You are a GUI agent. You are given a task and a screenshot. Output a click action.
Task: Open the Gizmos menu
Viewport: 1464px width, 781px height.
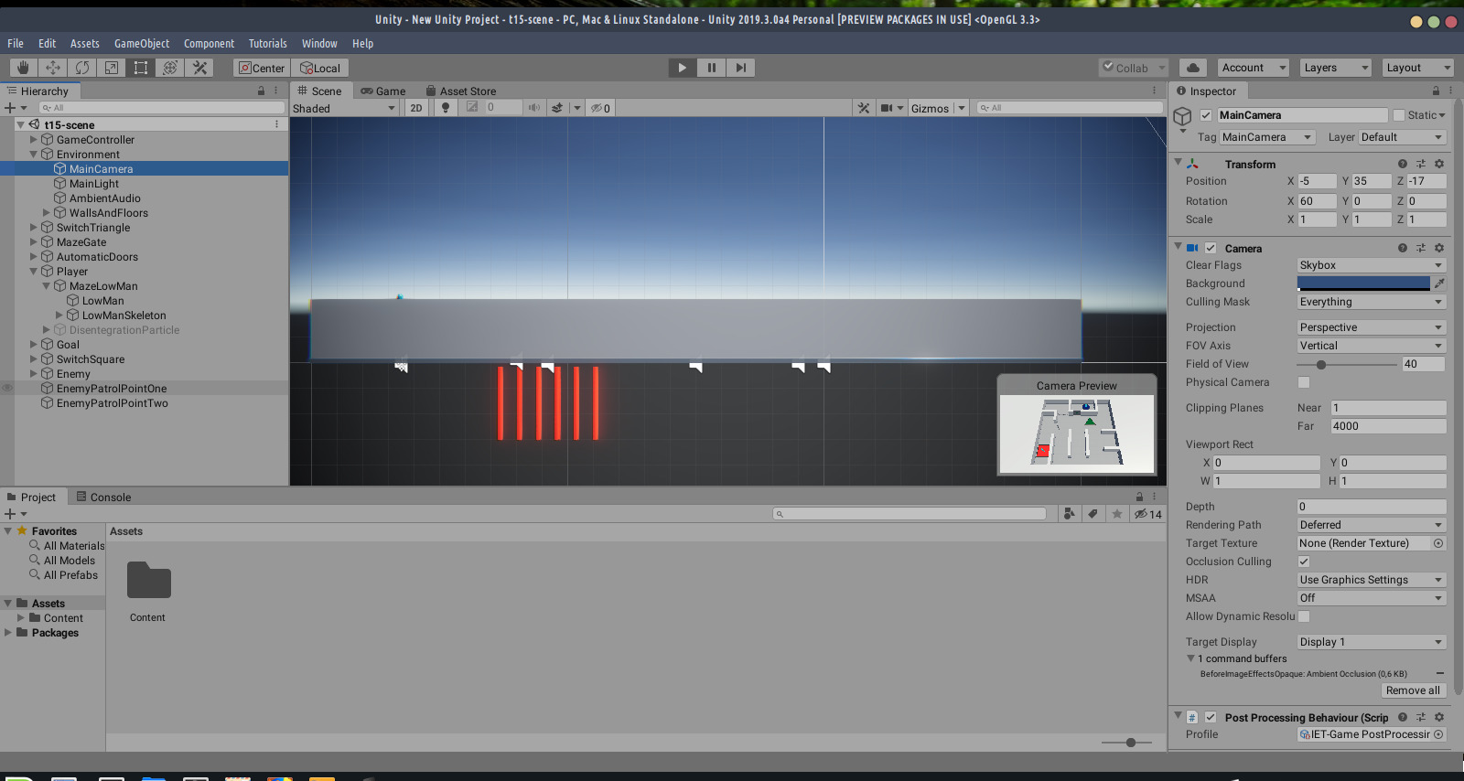(930, 108)
